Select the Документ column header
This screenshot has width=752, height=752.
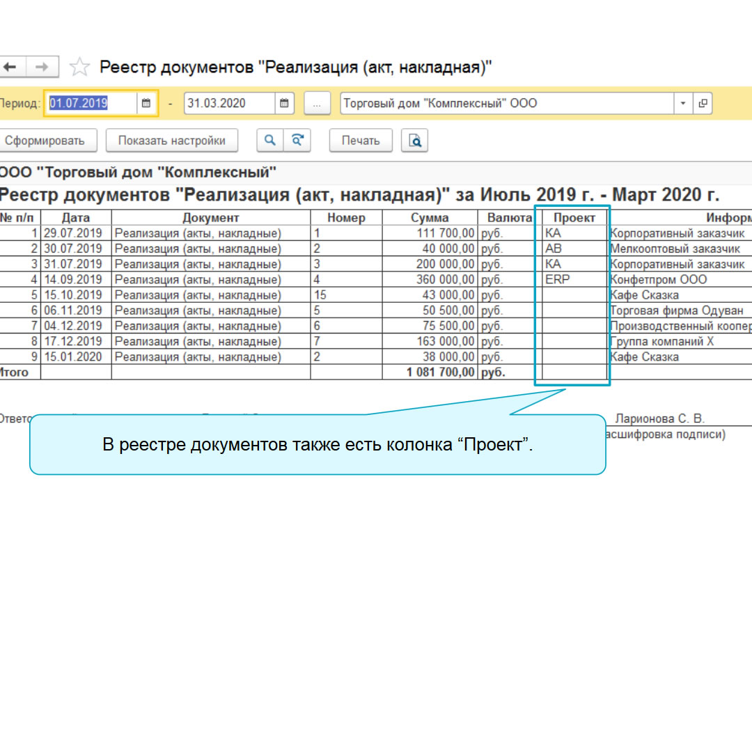click(210, 218)
